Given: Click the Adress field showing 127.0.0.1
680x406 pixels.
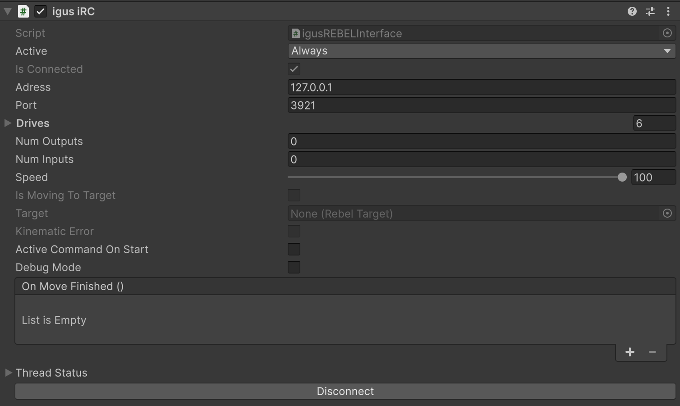Looking at the screenshot, I should (481, 87).
